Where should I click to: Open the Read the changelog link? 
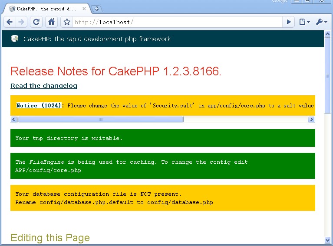coord(44,86)
